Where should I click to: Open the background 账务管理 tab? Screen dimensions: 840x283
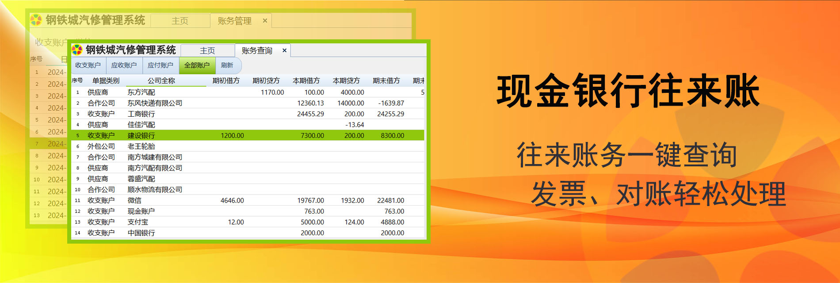234,21
